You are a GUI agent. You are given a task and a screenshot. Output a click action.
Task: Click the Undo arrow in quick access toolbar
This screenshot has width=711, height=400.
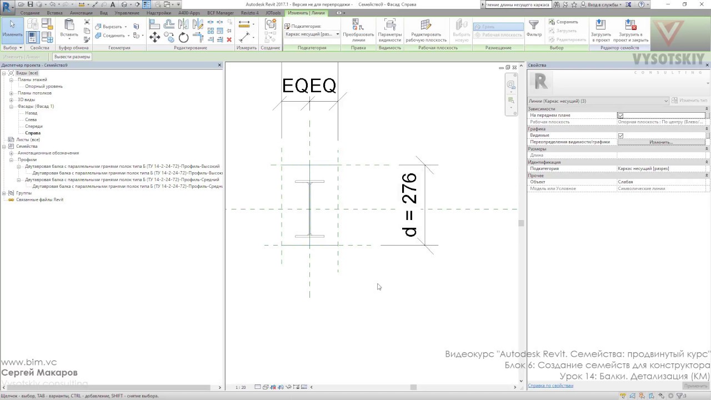click(52, 4)
